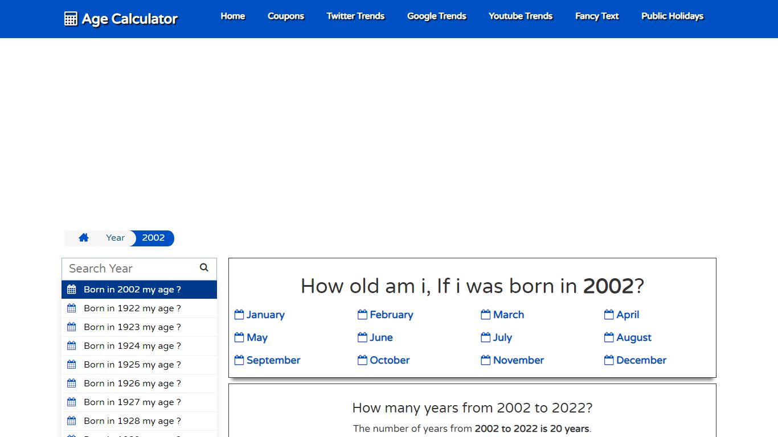The height and width of the screenshot is (437, 778).
Task: Click heading 'How old am i, If i was born in 2002?'
Action: click(x=472, y=286)
